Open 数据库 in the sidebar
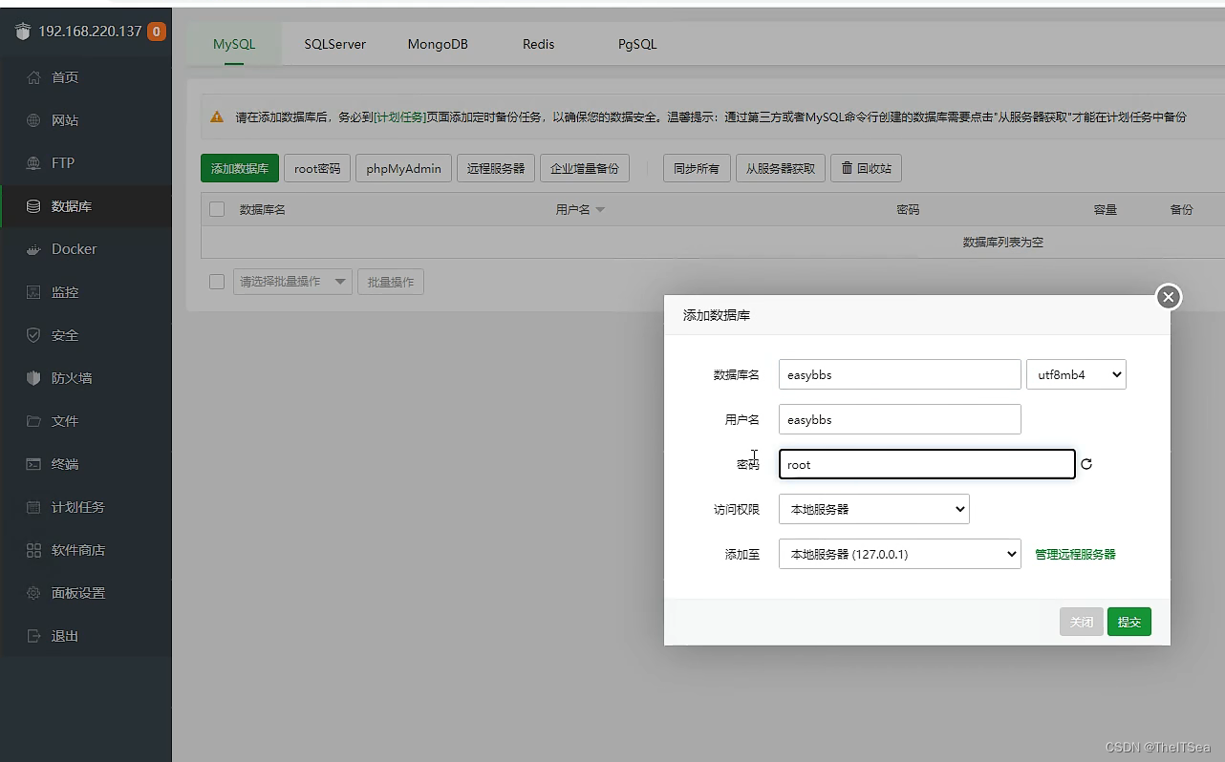1225x762 pixels. pyautogui.click(x=86, y=206)
